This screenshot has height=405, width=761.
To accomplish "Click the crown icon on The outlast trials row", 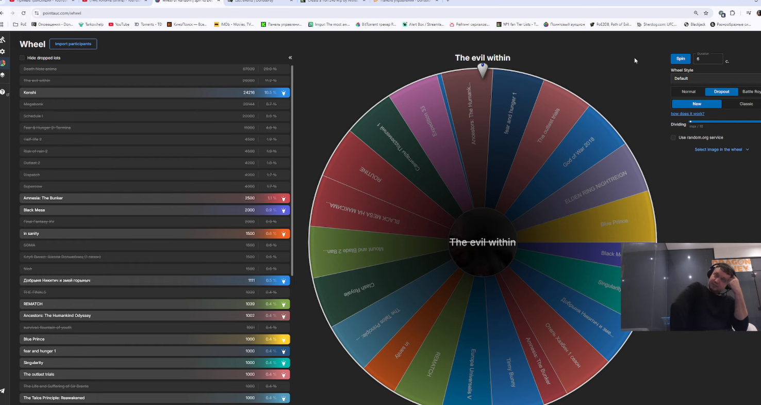I will pos(284,375).
